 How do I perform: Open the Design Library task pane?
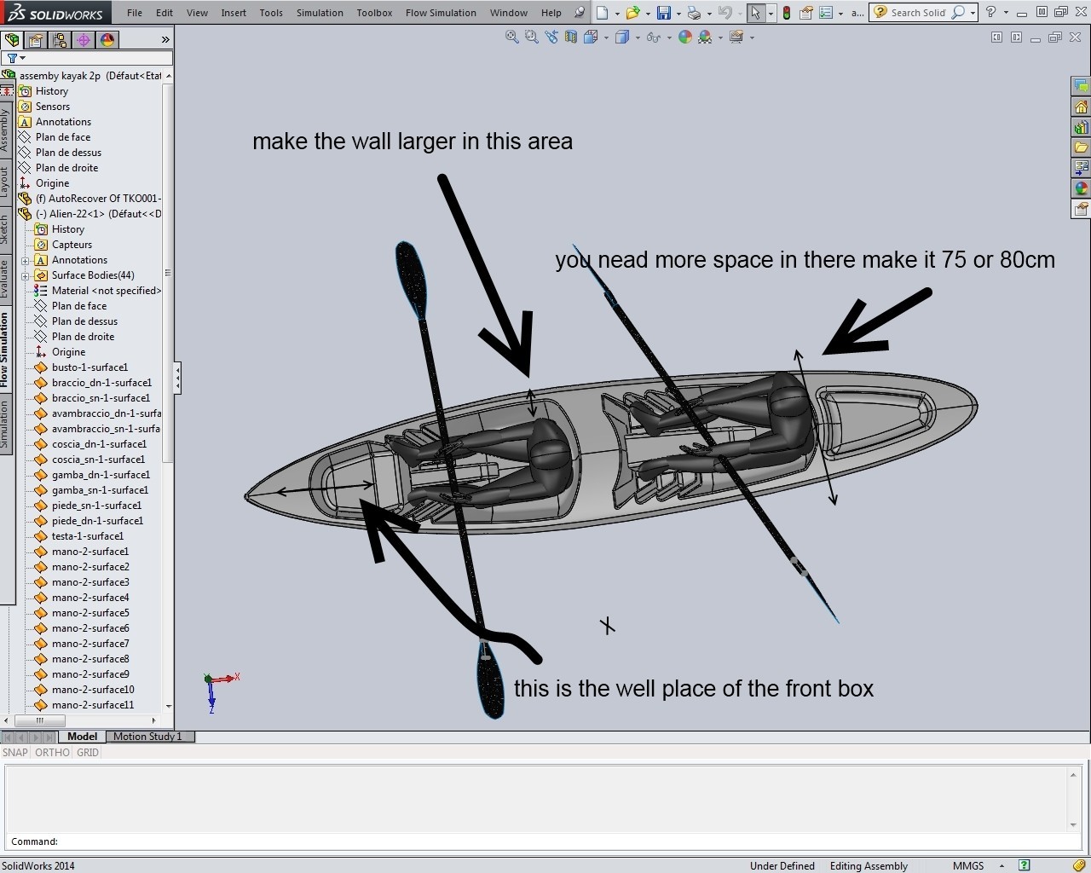[x=1081, y=126]
